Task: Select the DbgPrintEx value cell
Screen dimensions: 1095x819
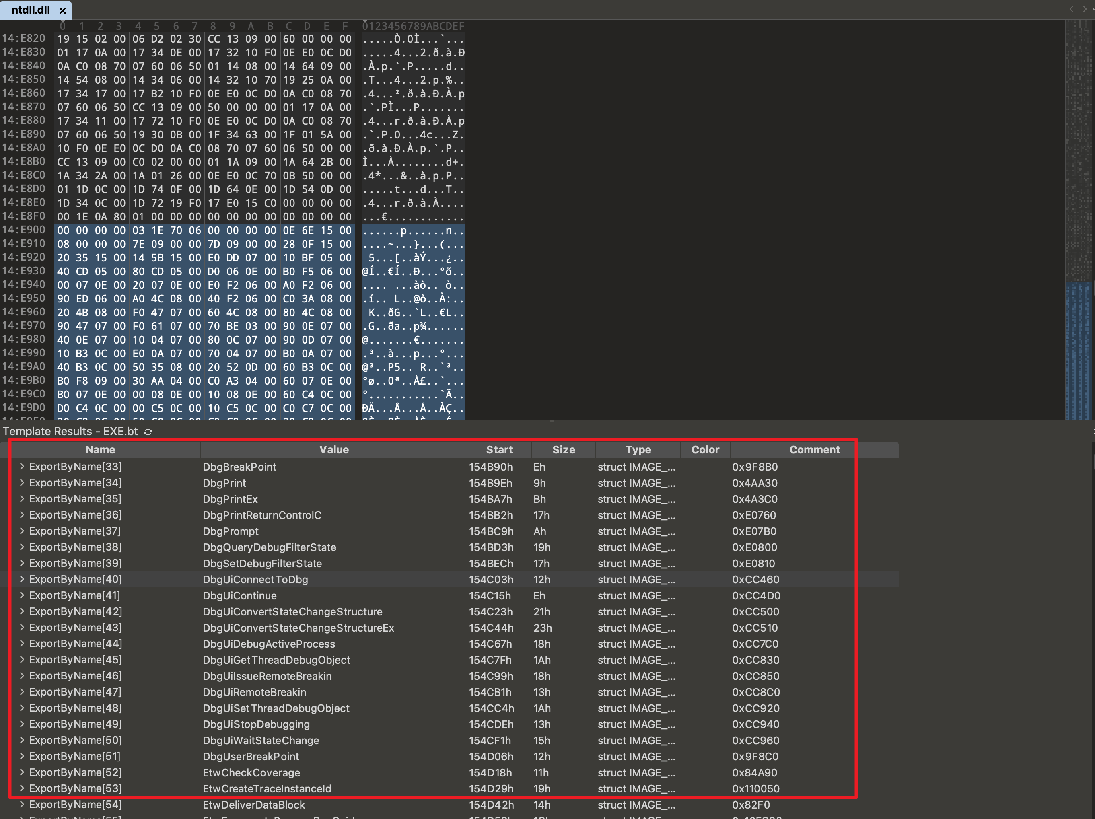Action: click(x=230, y=499)
